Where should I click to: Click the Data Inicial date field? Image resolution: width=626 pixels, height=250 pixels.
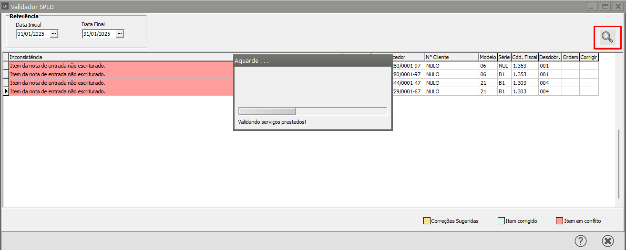(x=32, y=34)
